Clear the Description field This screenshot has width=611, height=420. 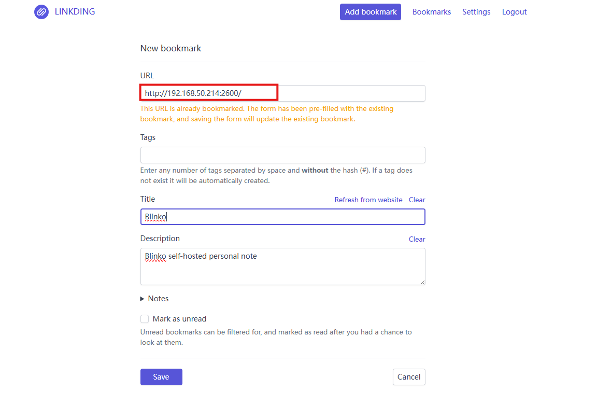pos(417,239)
